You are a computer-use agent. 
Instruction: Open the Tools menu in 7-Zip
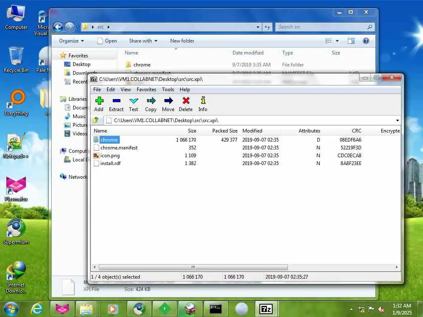click(x=168, y=90)
